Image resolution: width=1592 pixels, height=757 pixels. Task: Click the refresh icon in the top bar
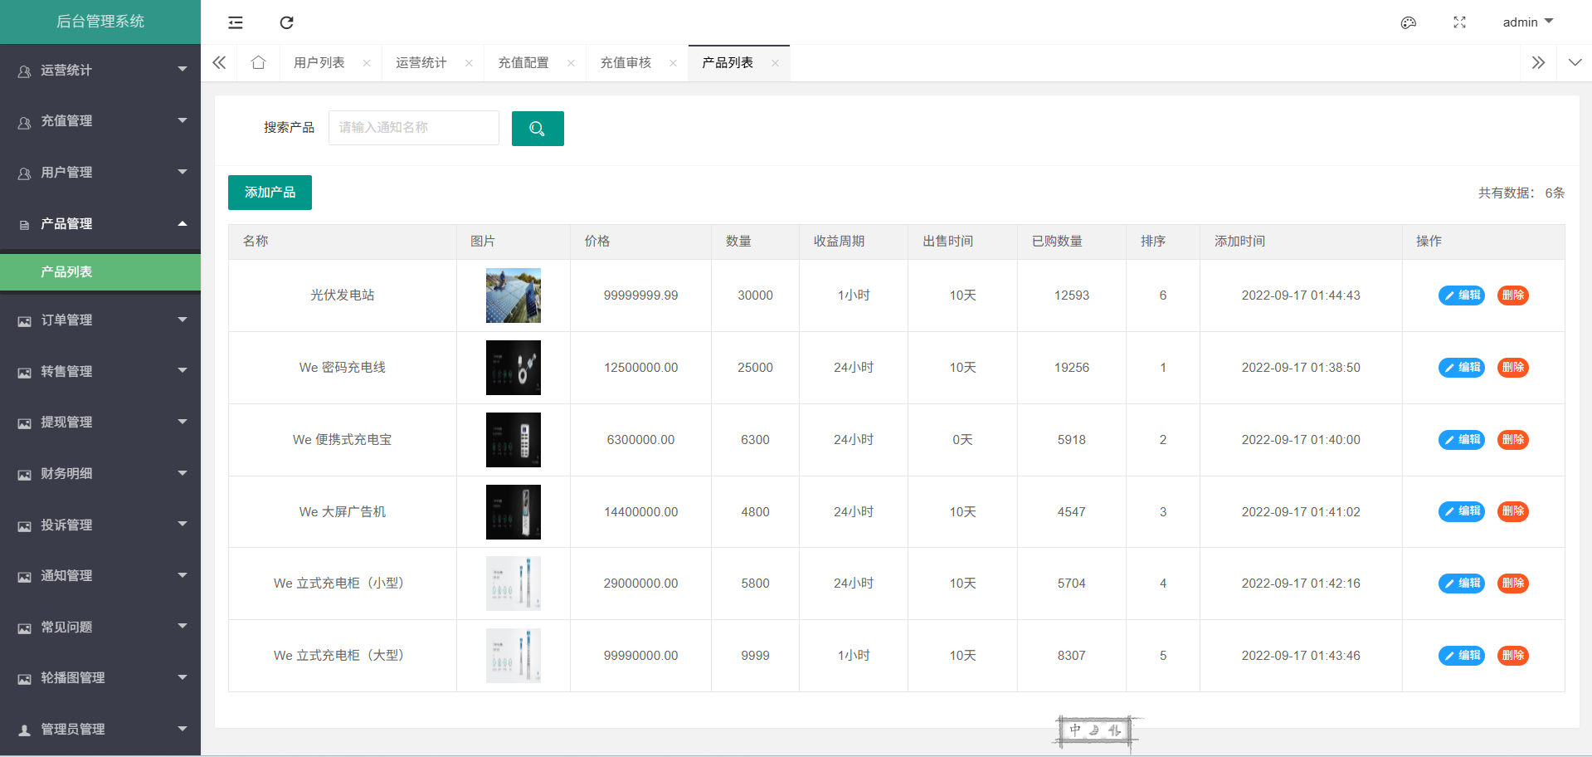click(x=286, y=22)
